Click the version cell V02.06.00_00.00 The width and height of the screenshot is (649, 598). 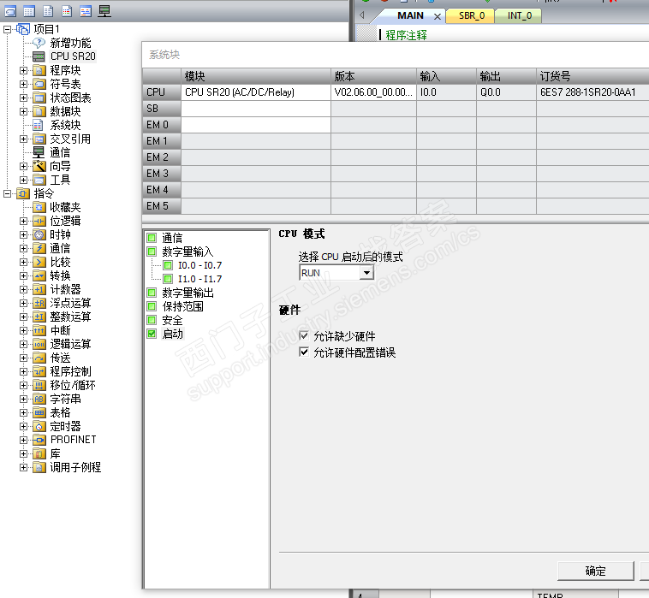(373, 92)
